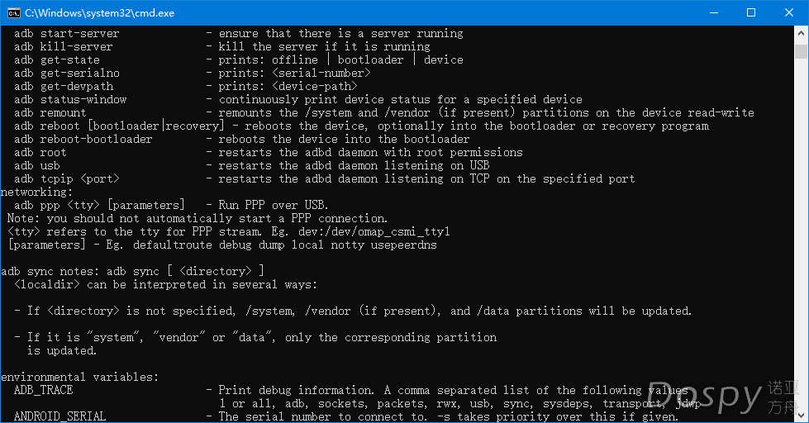Click the C:\Windows\system32\cmd.exe title text
Screen dimensions: 809x423
[x=100, y=13]
